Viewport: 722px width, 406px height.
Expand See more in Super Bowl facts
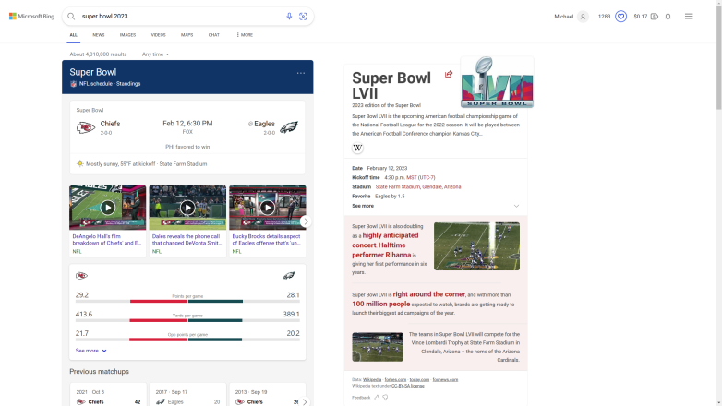(x=363, y=206)
